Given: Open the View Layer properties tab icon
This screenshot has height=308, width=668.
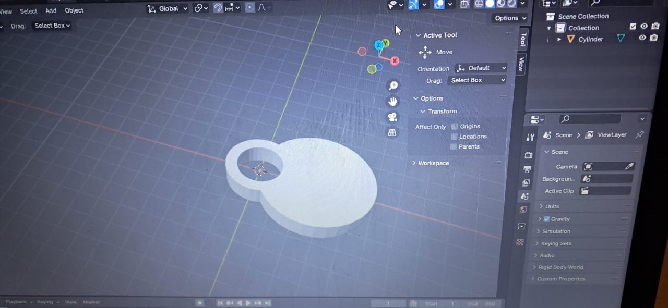Looking at the screenshot, I should (x=526, y=183).
